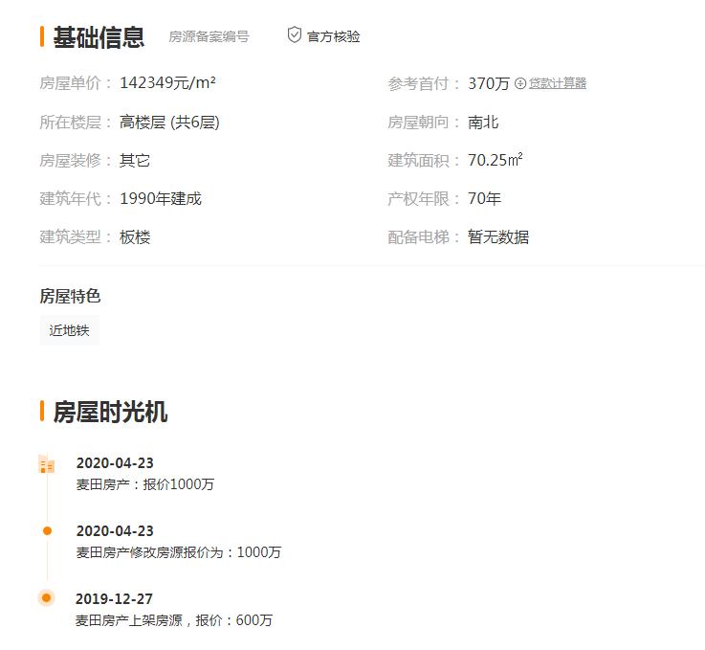Click the floor value 高楼层 (共6层)
The height and width of the screenshot is (650, 705).
coord(169,122)
